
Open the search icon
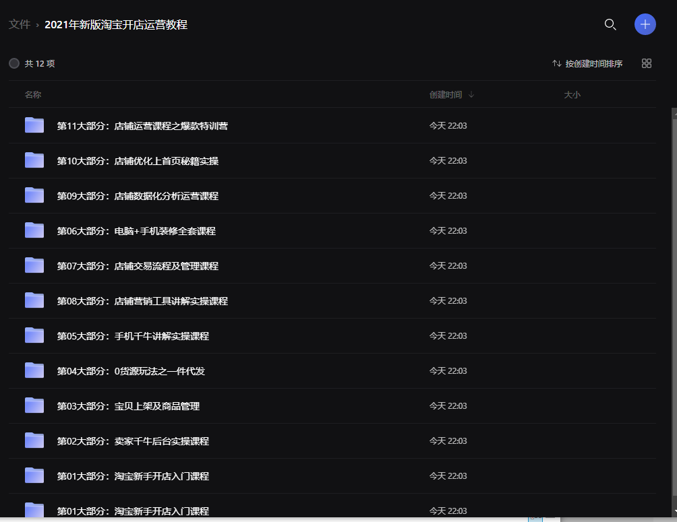pos(610,24)
